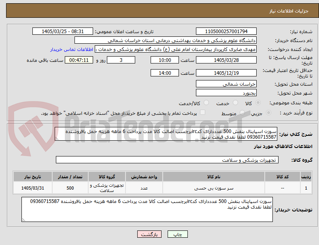Select the متوسط purchase type radio

pos(242,112)
